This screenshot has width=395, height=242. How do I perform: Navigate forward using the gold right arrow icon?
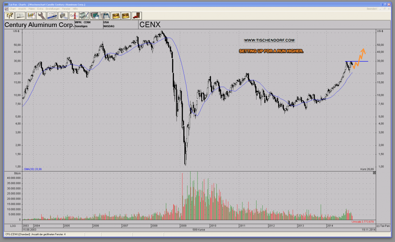[x=125, y=15]
